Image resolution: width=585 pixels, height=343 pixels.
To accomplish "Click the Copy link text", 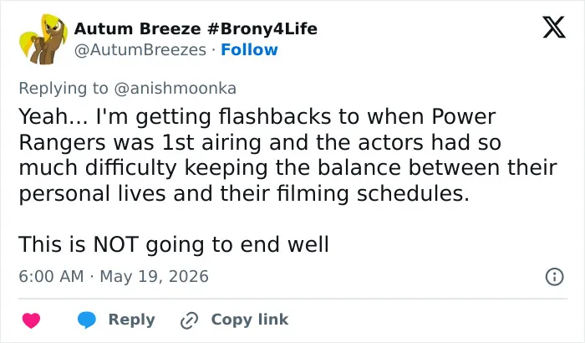I will [250, 320].
